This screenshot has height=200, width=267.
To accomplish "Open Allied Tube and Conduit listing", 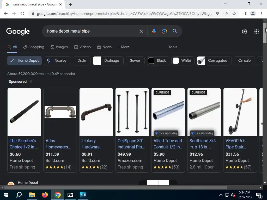I will [168, 144].
